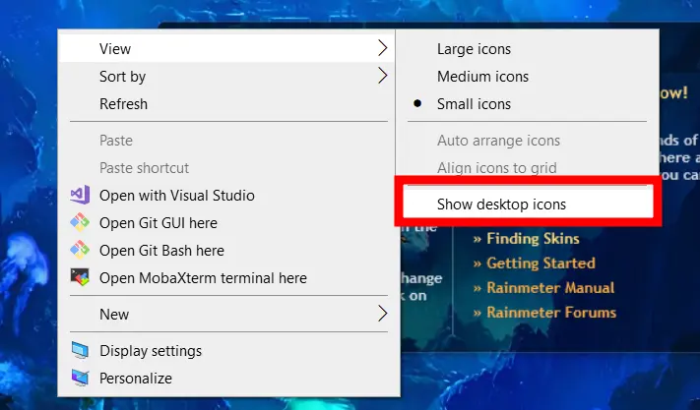Click the Git Bash icon
The image size is (700, 410).
[x=80, y=251]
